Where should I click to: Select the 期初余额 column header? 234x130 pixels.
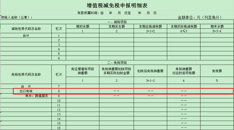coord(83,26)
